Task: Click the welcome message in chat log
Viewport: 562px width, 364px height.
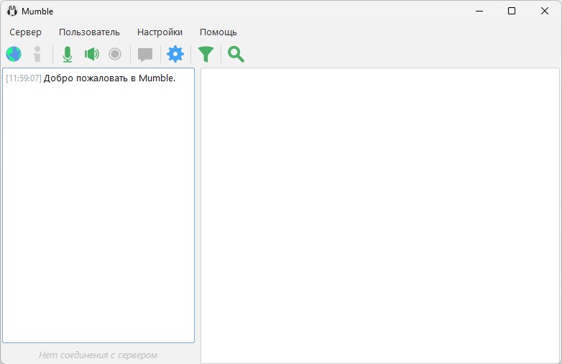Action: pyautogui.click(x=109, y=78)
